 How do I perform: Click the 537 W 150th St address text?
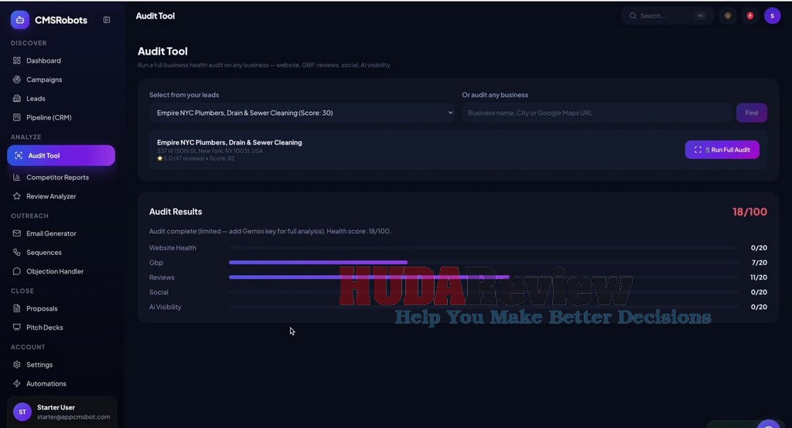[210, 151]
